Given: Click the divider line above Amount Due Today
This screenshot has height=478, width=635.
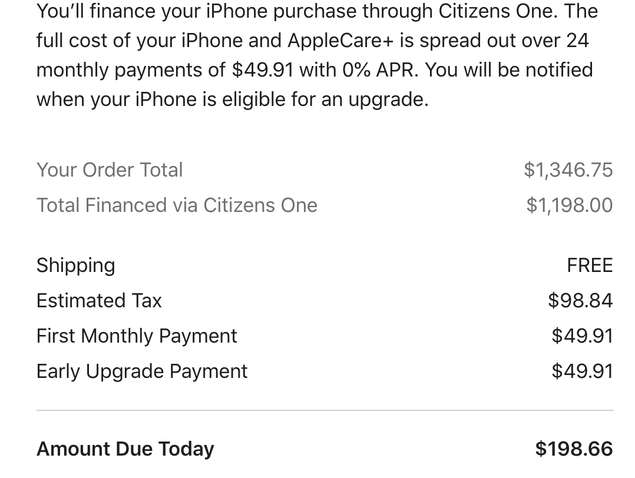Looking at the screenshot, I should [x=325, y=410].
